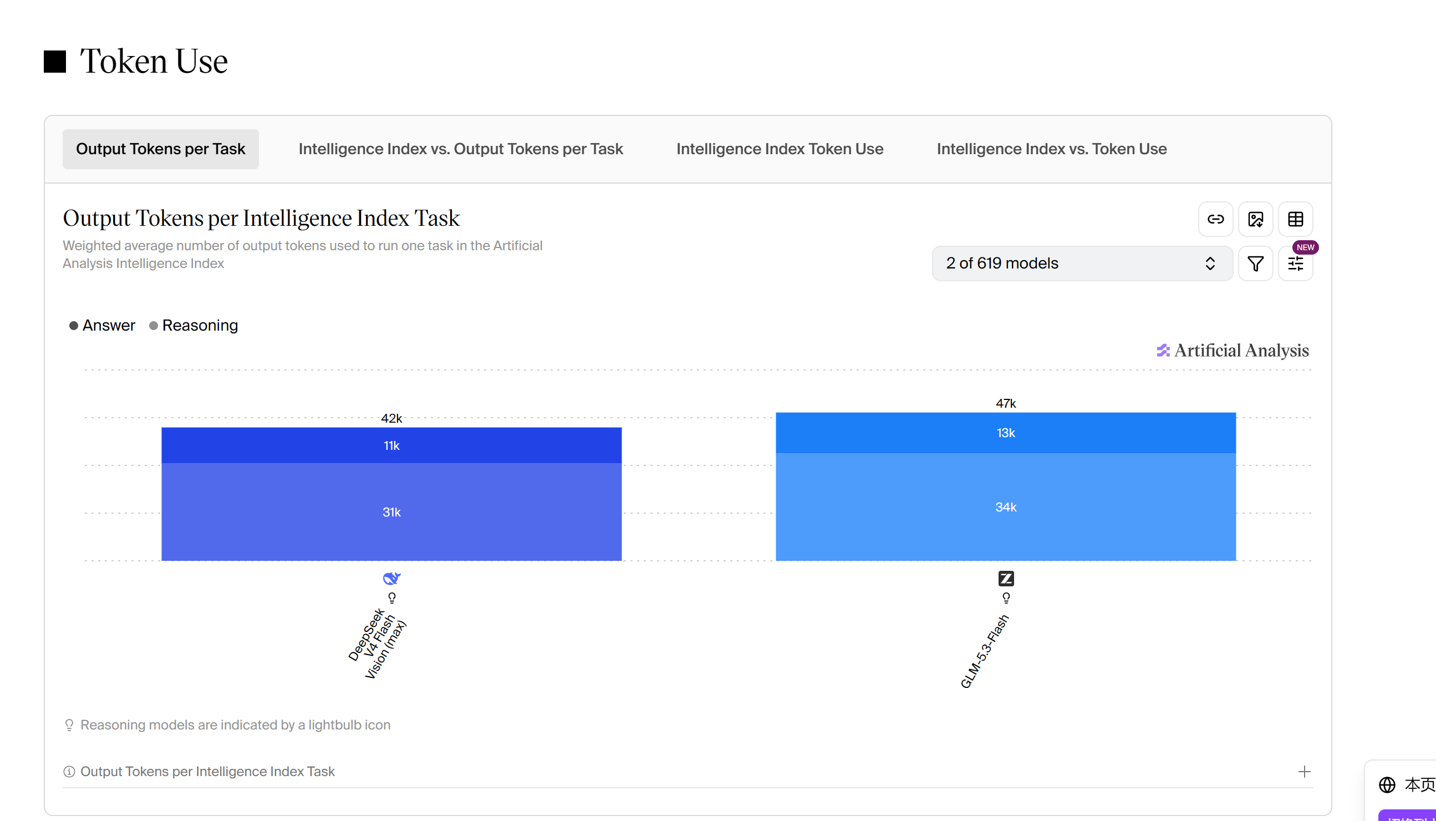Copy the chart link icon

tap(1216, 219)
